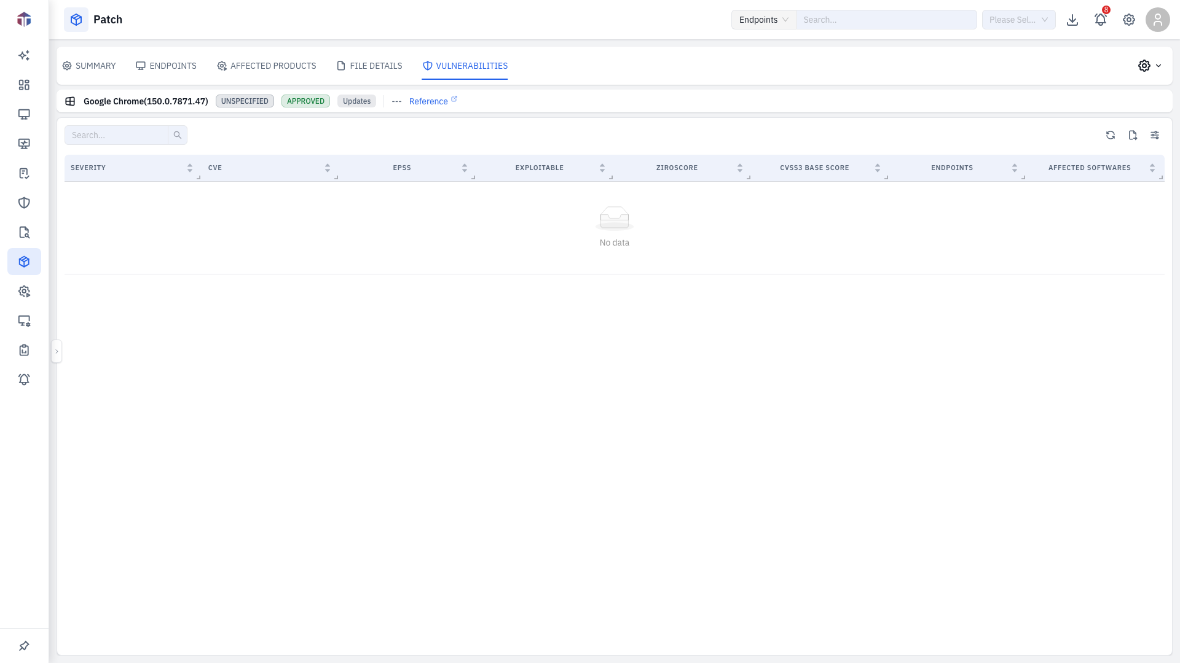Open the shield vulnerability sidebar icon

pos(24,203)
